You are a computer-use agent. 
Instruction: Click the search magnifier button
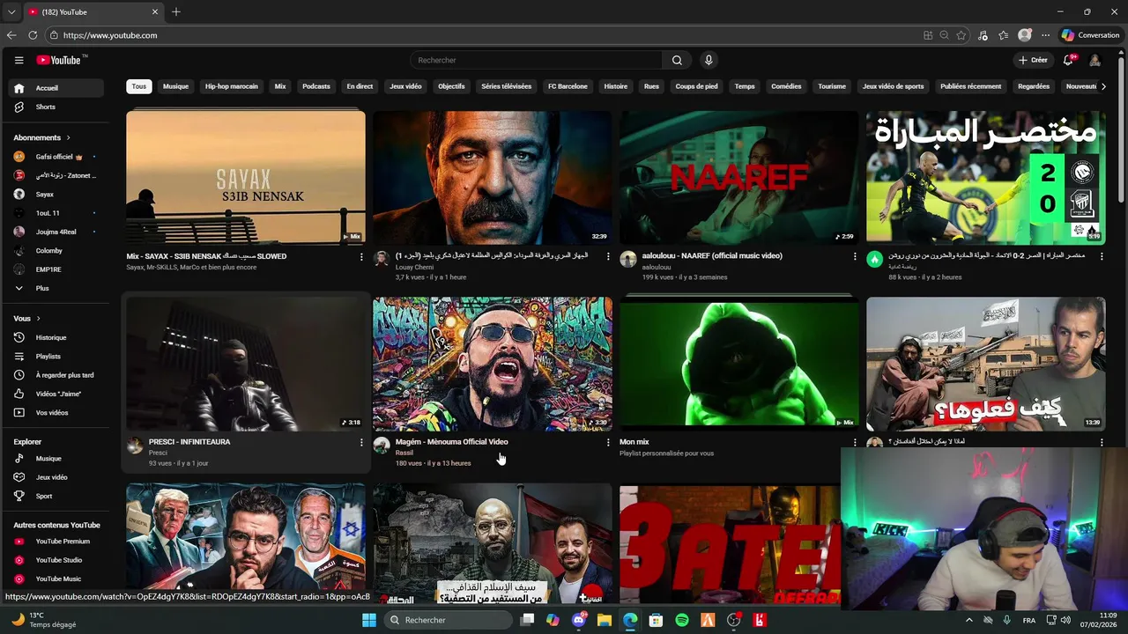coord(677,60)
